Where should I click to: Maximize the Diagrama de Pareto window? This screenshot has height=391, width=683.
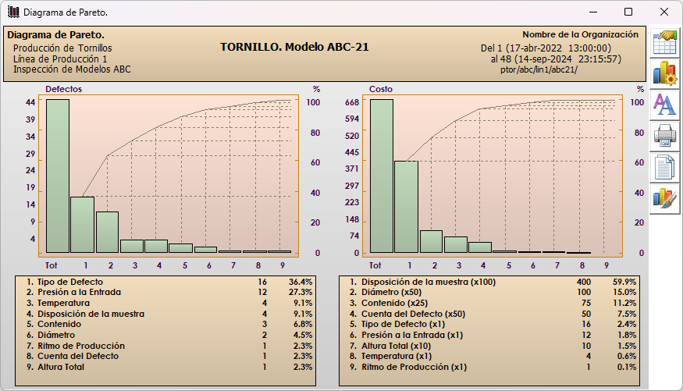point(628,12)
